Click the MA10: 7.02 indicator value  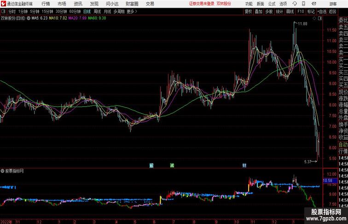(x=58, y=18)
